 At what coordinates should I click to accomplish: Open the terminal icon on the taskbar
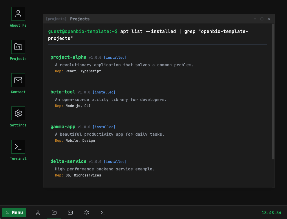(x=103, y=213)
